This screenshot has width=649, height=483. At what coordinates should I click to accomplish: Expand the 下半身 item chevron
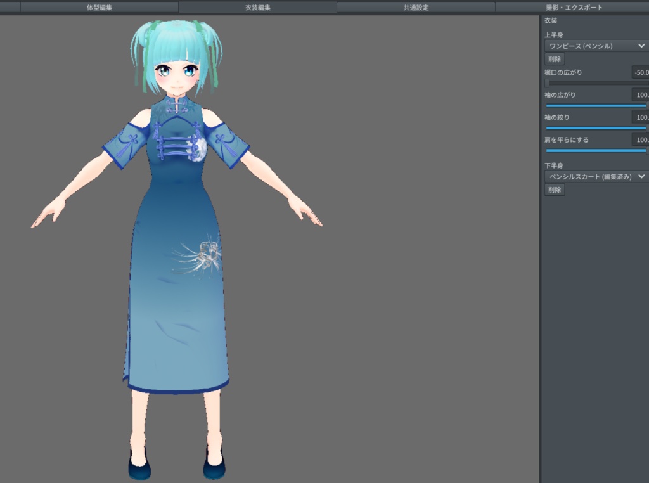[x=641, y=176]
